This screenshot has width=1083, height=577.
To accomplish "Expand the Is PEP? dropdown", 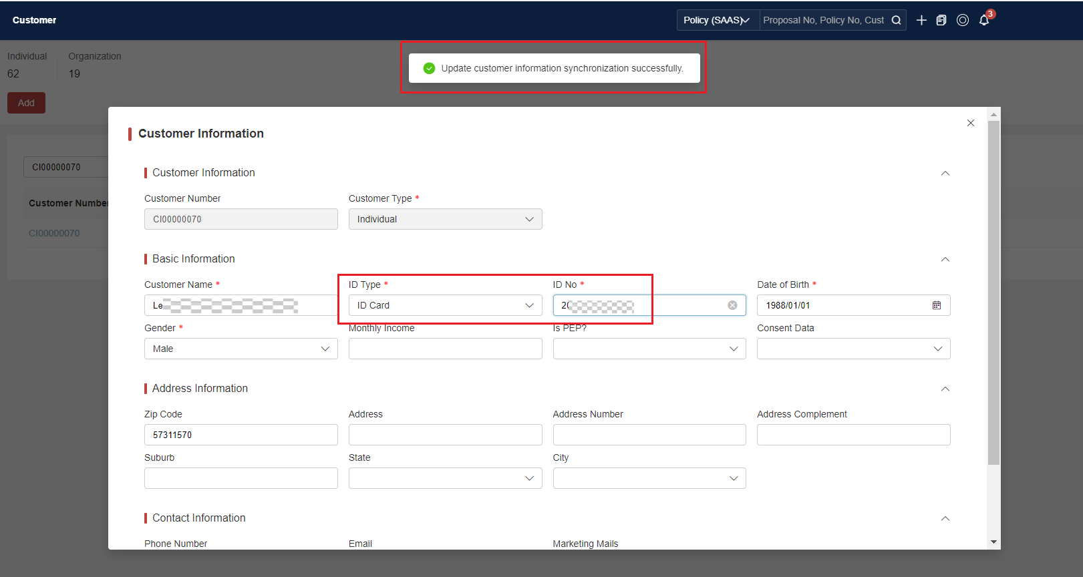I will coord(649,349).
